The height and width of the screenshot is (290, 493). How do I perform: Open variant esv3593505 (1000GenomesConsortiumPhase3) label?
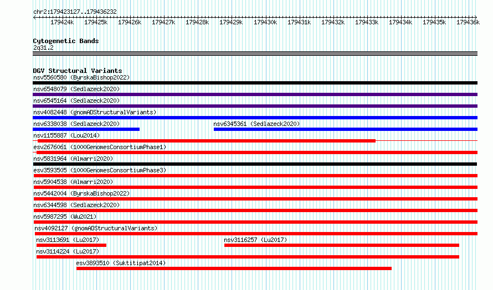click(x=100, y=170)
